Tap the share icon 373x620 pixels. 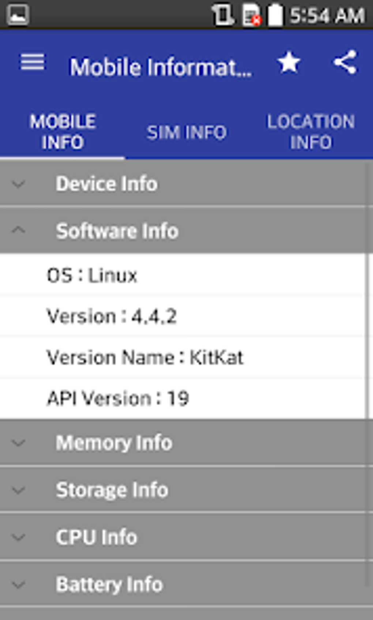coord(345,62)
